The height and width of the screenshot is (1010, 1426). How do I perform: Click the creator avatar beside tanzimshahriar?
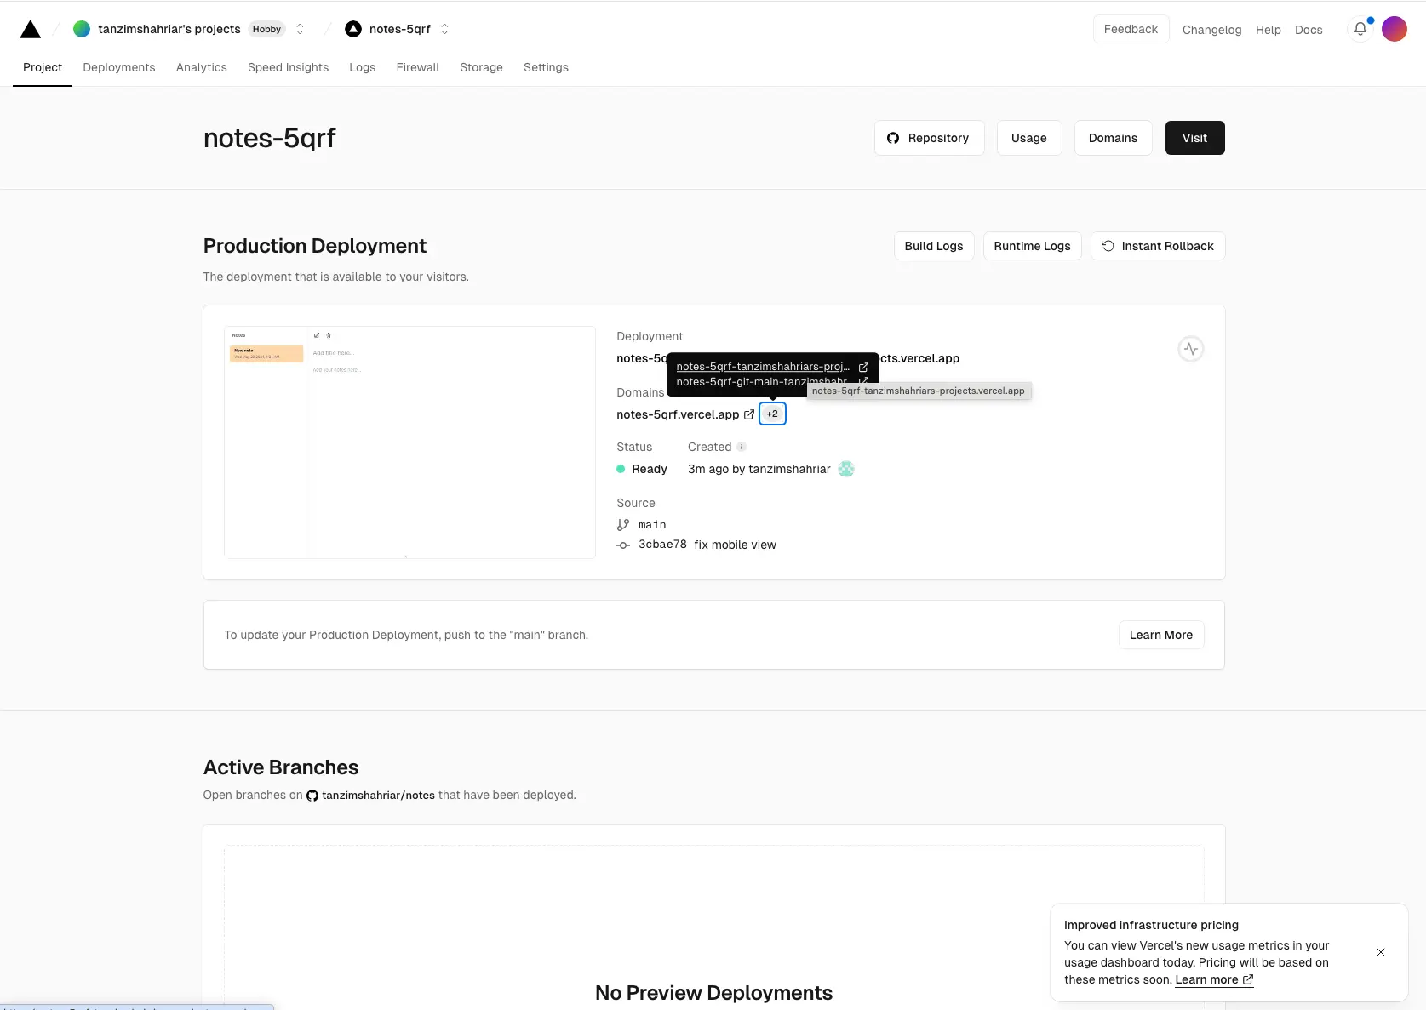(846, 469)
